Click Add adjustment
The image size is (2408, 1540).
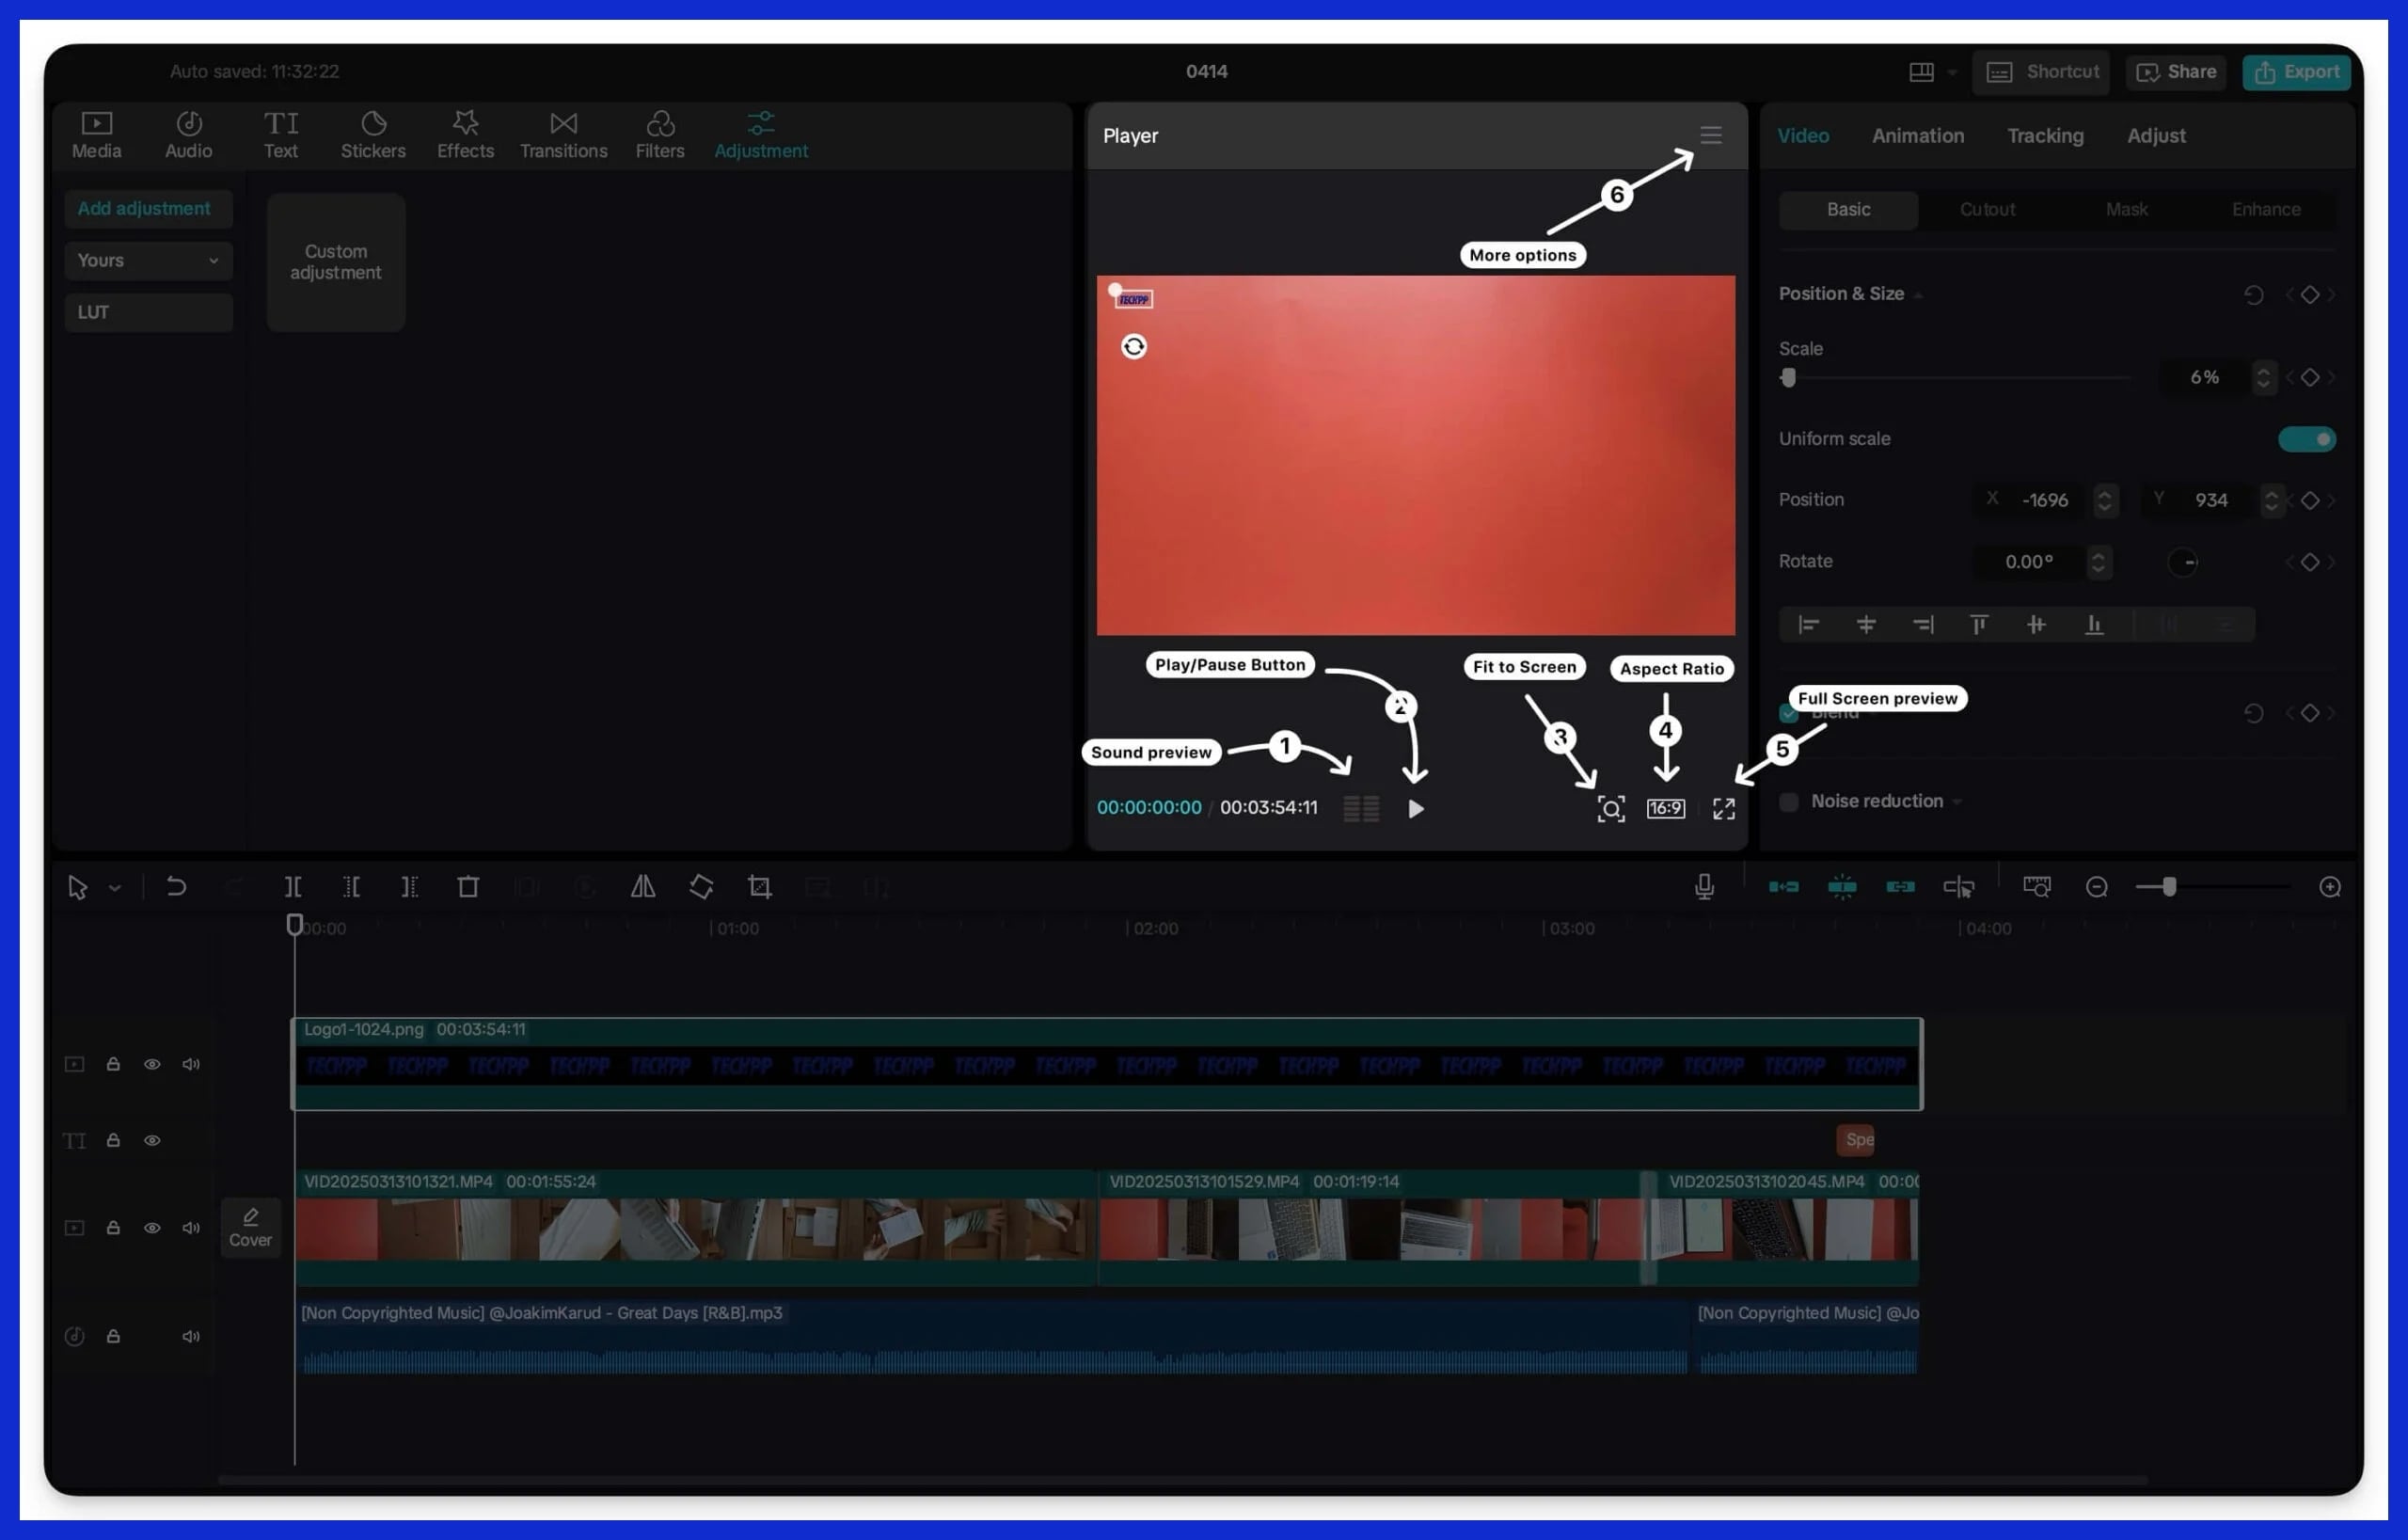coord(146,208)
